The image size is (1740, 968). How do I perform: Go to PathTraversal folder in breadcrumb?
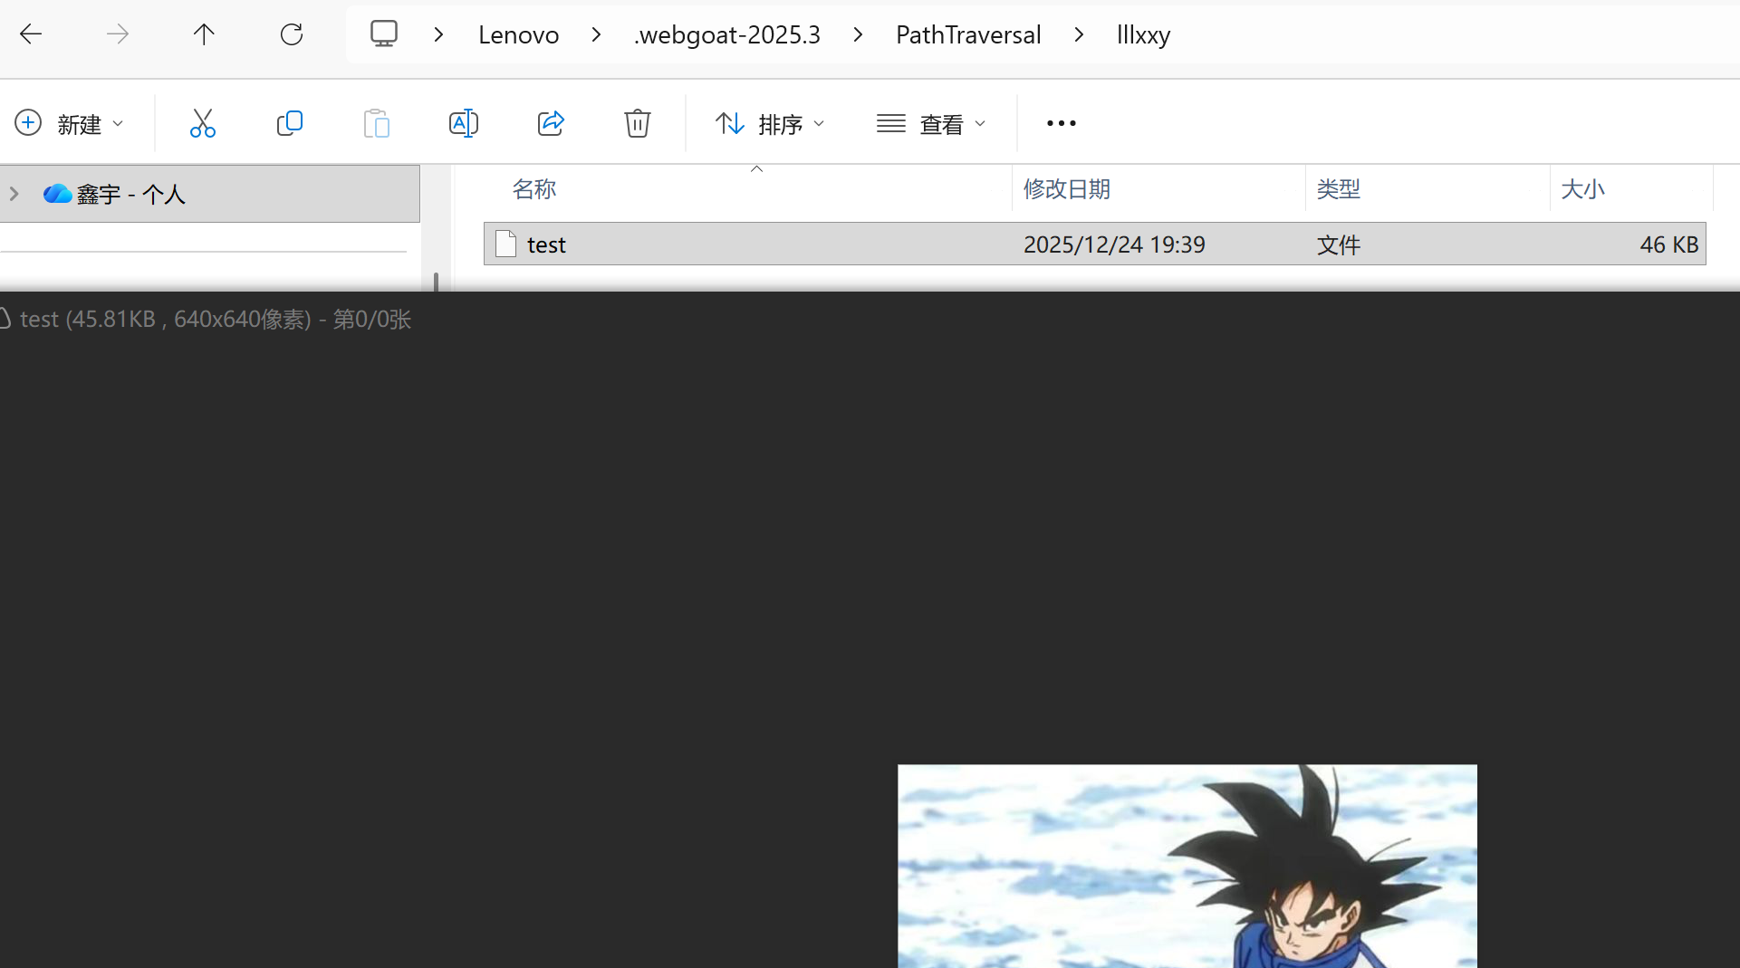click(x=968, y=34)
